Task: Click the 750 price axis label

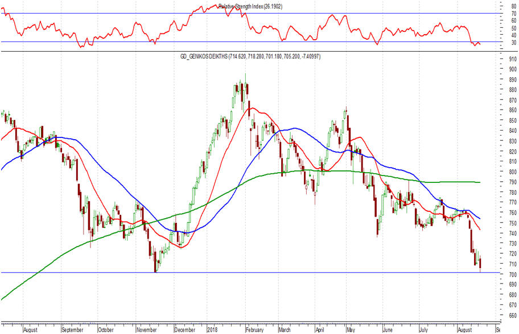Action: click(513, 223)
